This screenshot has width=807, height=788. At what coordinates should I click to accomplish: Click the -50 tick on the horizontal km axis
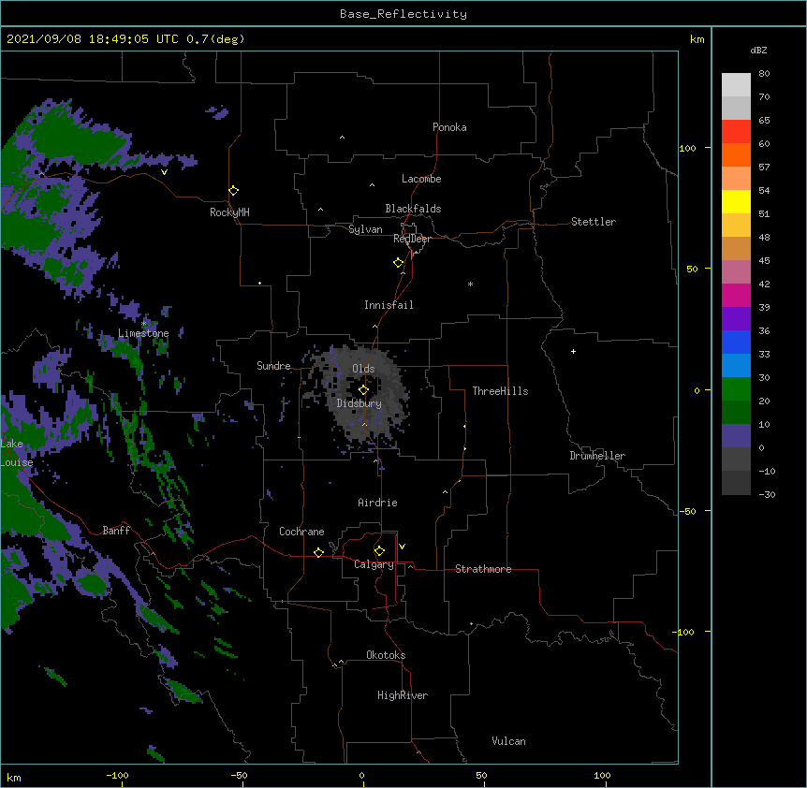coord(239,775)
